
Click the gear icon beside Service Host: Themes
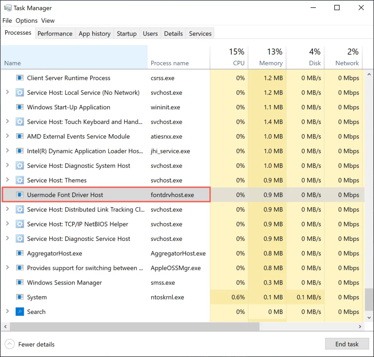click(x=20, y=180)
